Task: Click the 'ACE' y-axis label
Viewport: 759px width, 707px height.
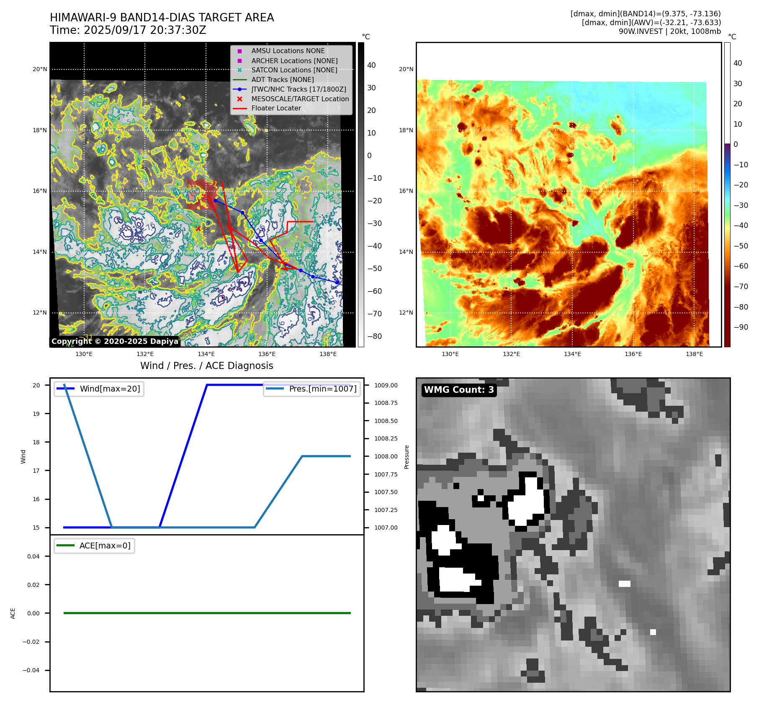Action: [13, 613]
